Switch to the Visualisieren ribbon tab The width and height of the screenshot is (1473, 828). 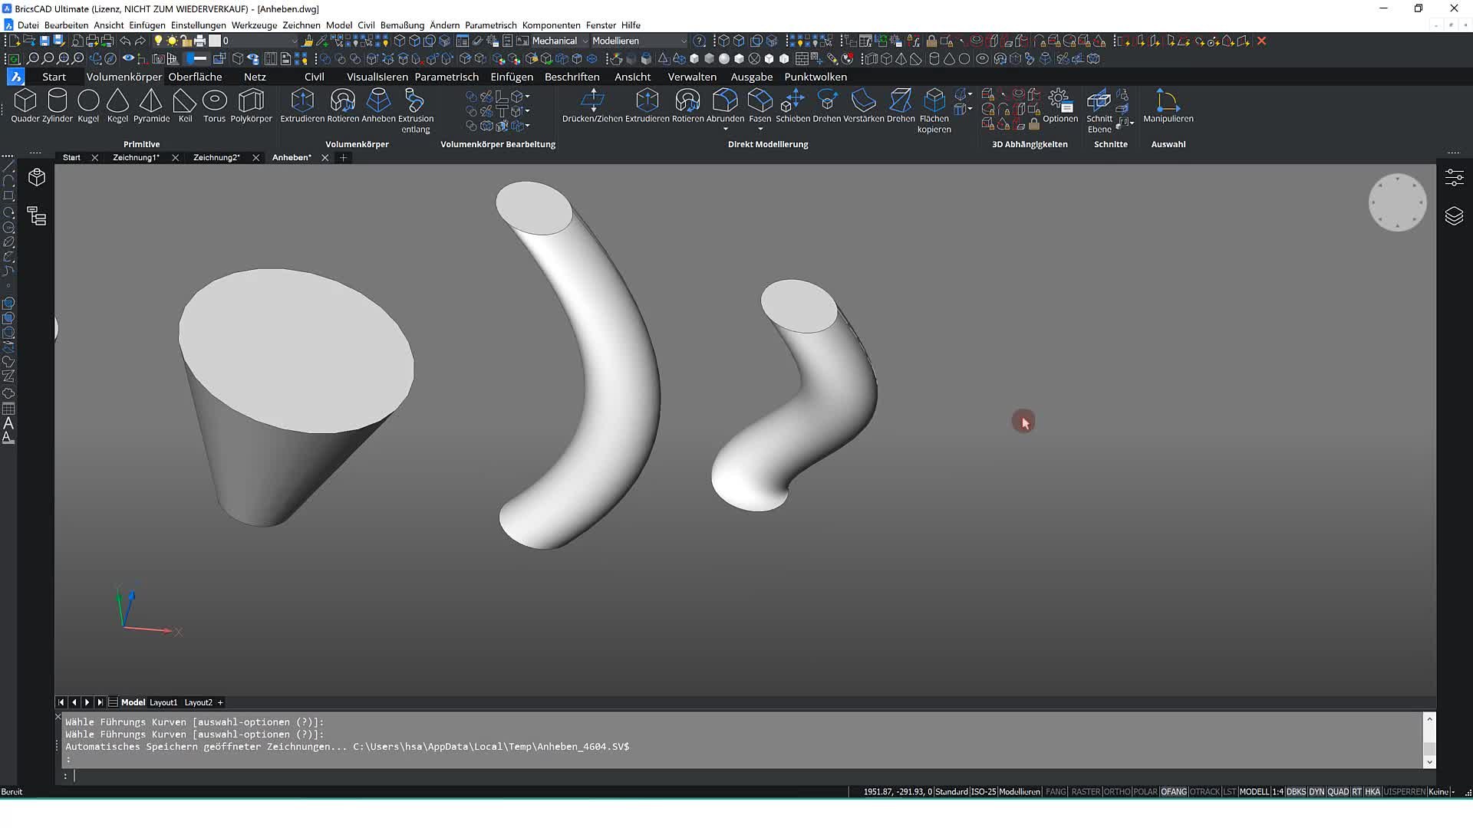377,77
